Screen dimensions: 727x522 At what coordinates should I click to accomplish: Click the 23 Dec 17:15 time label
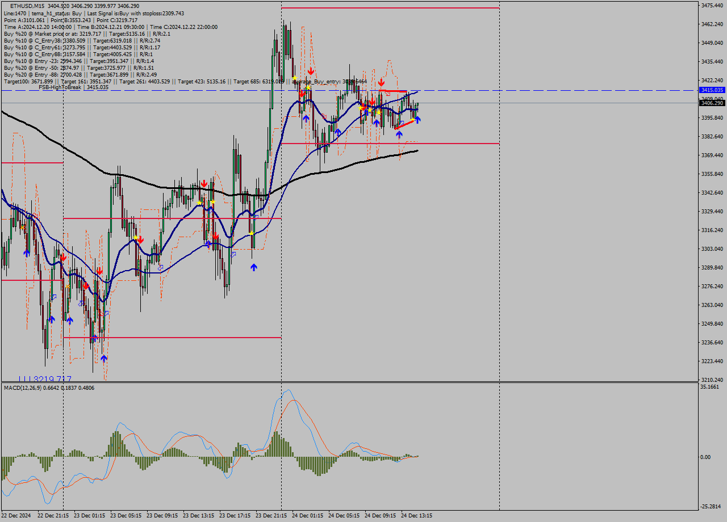click(x=235, y=516)
